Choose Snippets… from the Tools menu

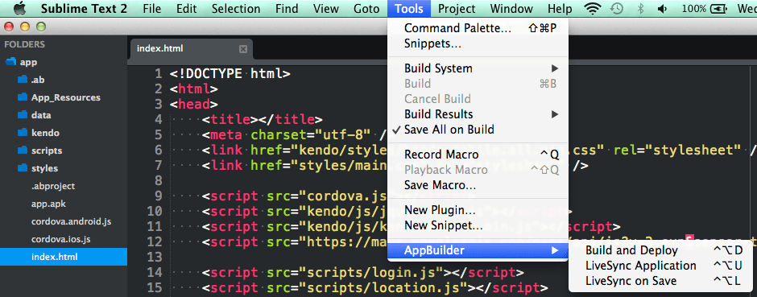click(x=478, y=43)
